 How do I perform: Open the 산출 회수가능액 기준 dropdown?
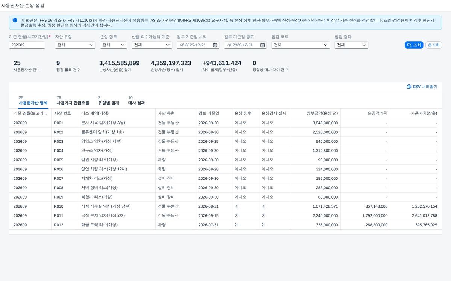[x=152, y=45]
